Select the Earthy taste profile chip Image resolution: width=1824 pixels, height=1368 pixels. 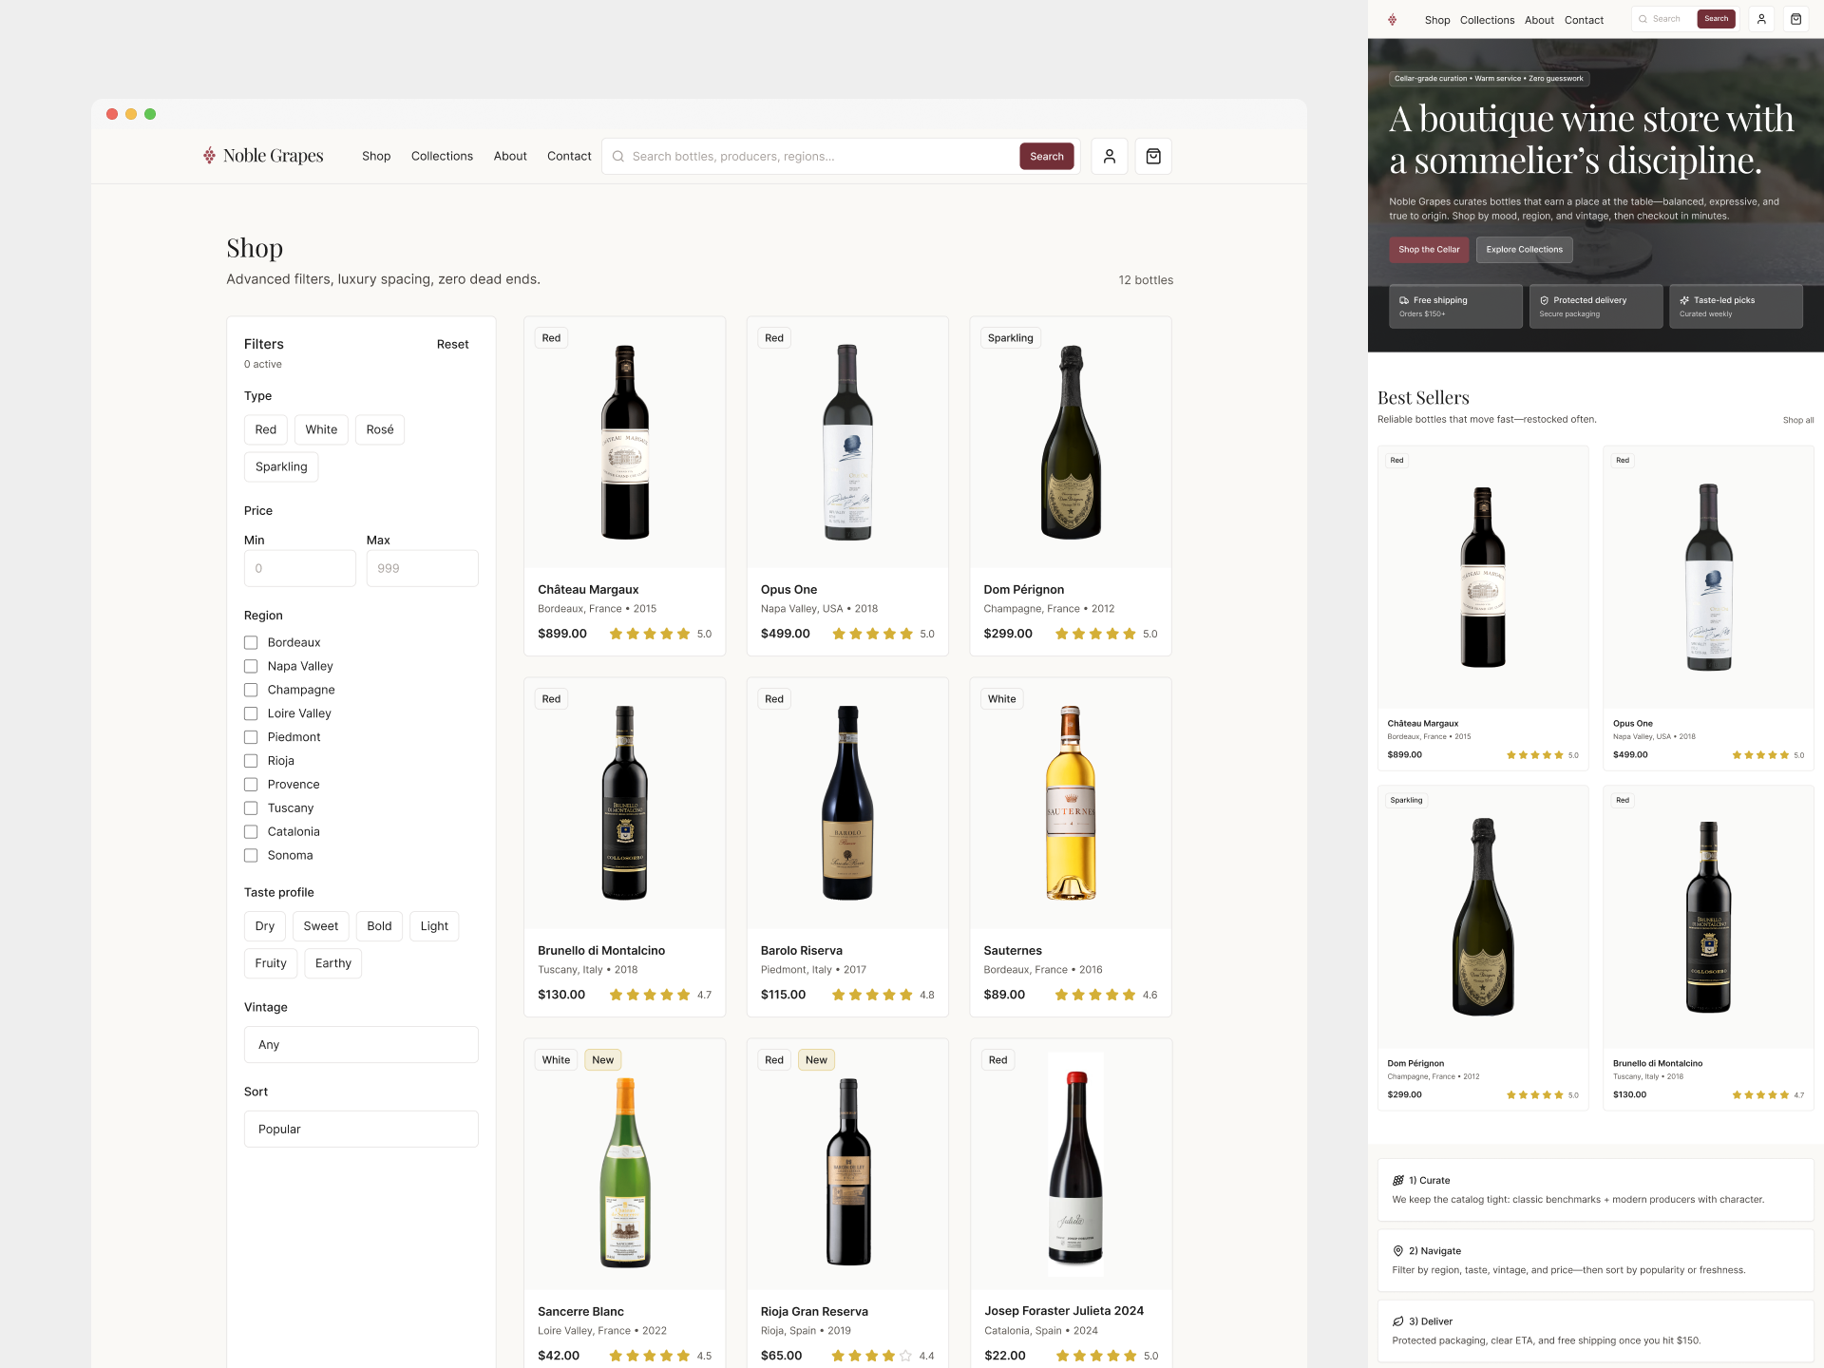(333, 963)
